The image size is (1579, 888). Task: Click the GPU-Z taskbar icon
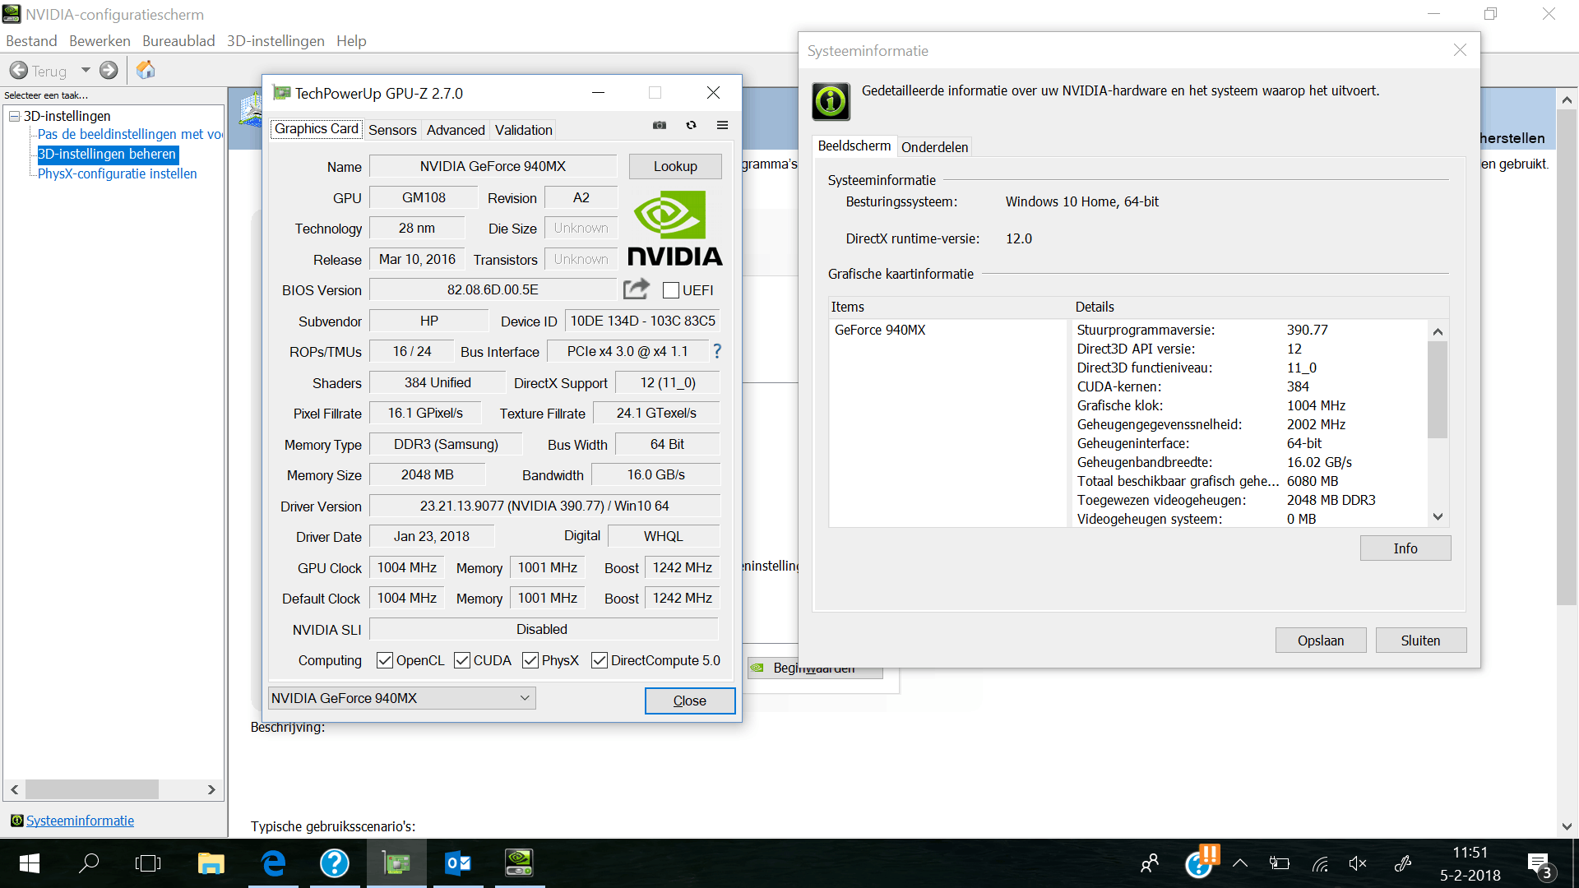point(396,863)
